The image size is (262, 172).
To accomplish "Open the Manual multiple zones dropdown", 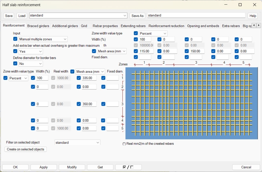I will pos(43,39).
